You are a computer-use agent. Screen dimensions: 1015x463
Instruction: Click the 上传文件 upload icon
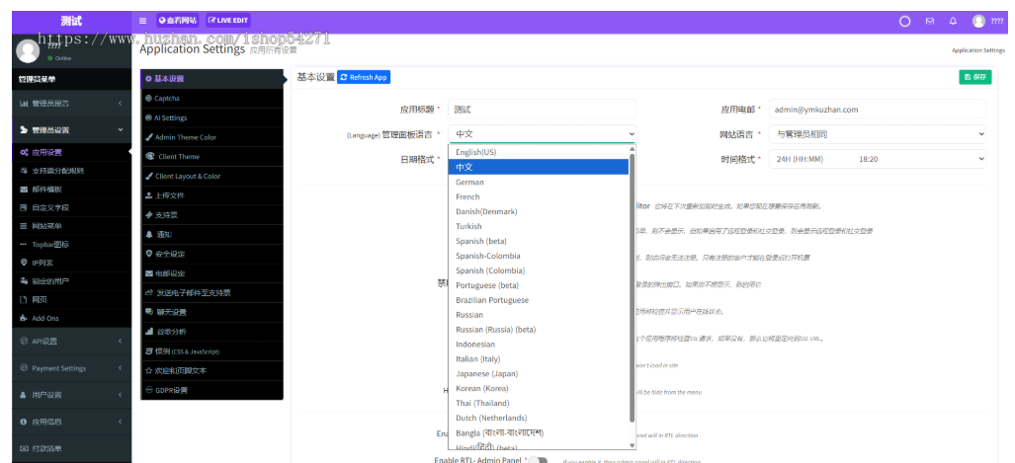[149, 195]
